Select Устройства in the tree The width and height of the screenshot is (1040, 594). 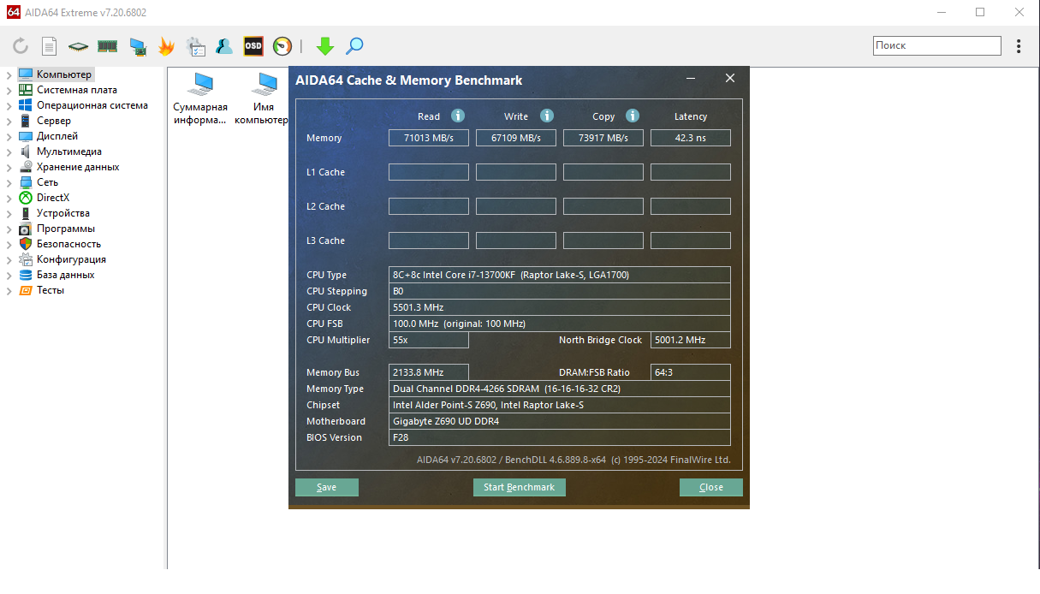[62, 213]
